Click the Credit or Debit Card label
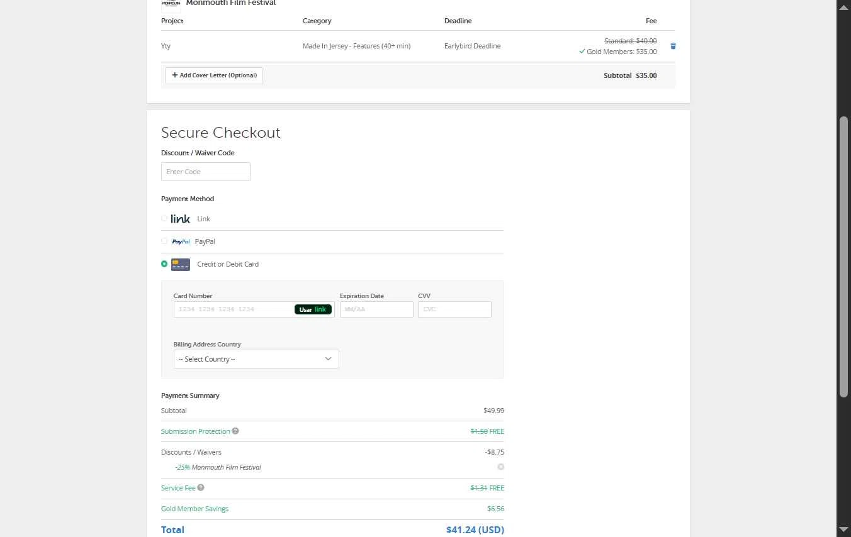 [x=228, y=264]
